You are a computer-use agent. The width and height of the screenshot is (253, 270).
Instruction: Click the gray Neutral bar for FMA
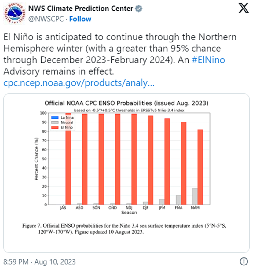(x=178, y=200)
